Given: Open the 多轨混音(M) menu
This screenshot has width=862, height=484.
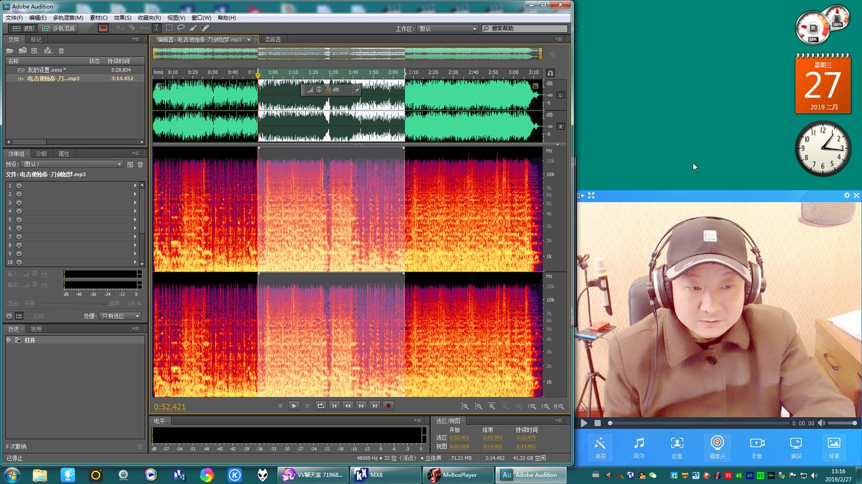Looking at the screenshot, I should pos(68,18).
